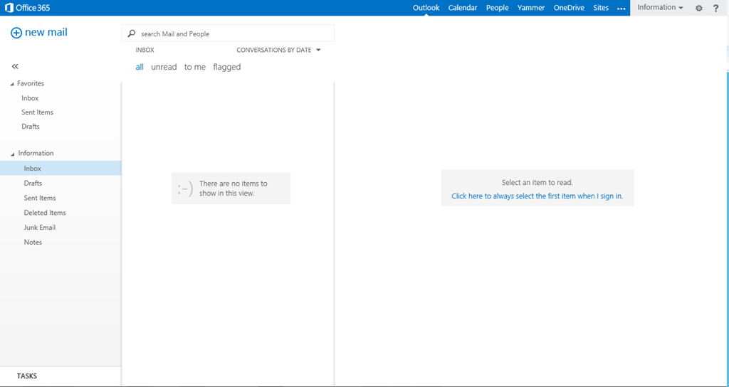The image size is (729, 387).
Task: Open the OneDrive navigation item
Action: click(x=569, y=8)
